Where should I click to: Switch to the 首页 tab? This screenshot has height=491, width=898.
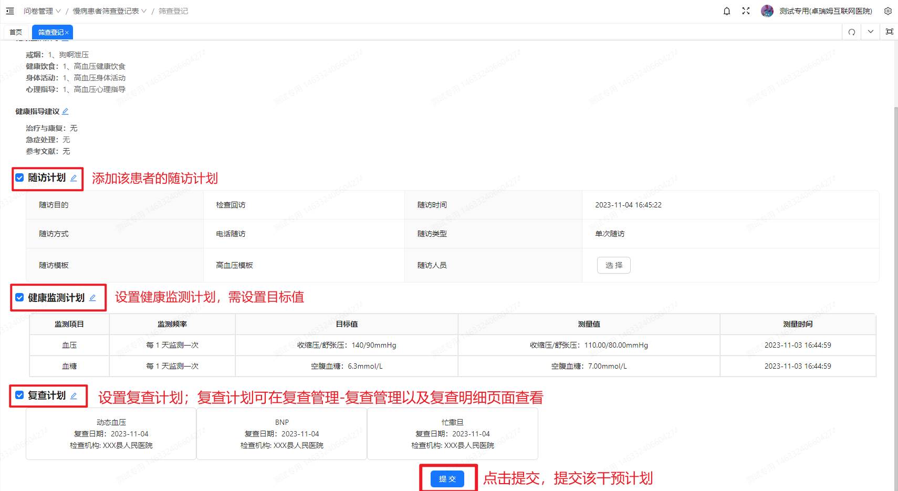[15, 32]
